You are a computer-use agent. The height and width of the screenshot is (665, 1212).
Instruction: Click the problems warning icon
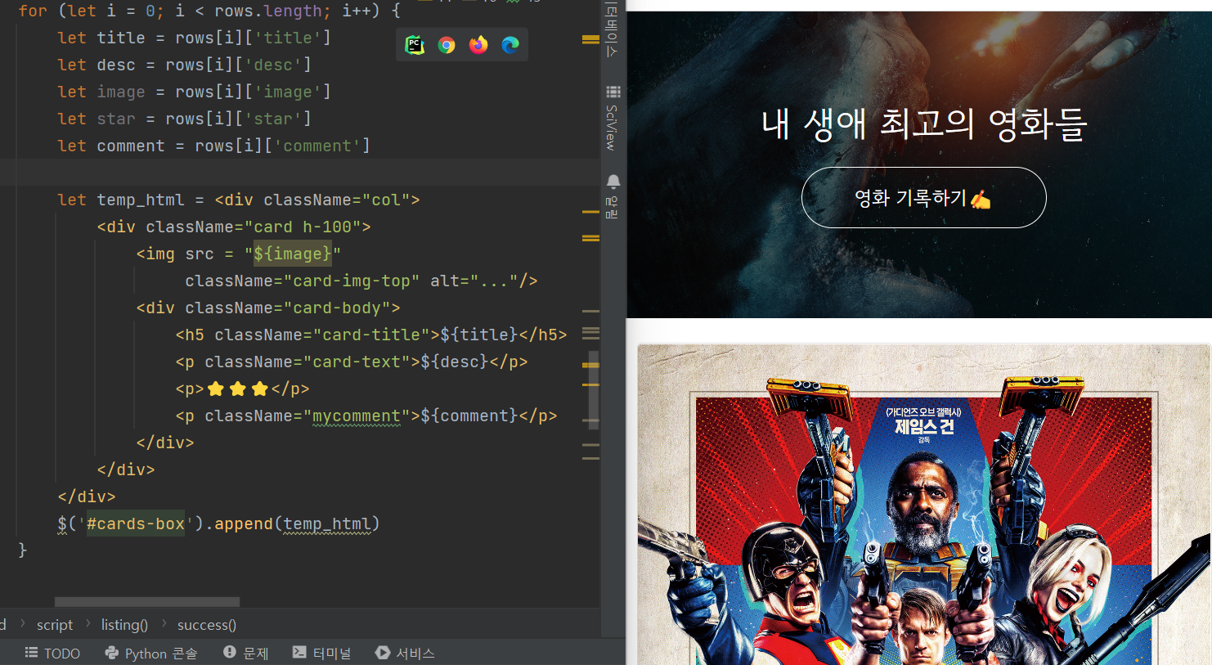(x=230, y=652)
